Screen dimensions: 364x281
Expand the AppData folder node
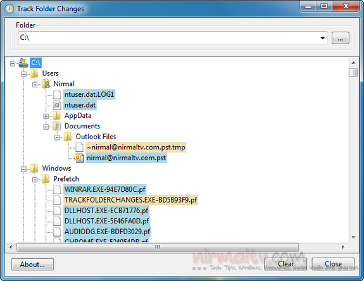pyautogui.click(x=46, y=116)
